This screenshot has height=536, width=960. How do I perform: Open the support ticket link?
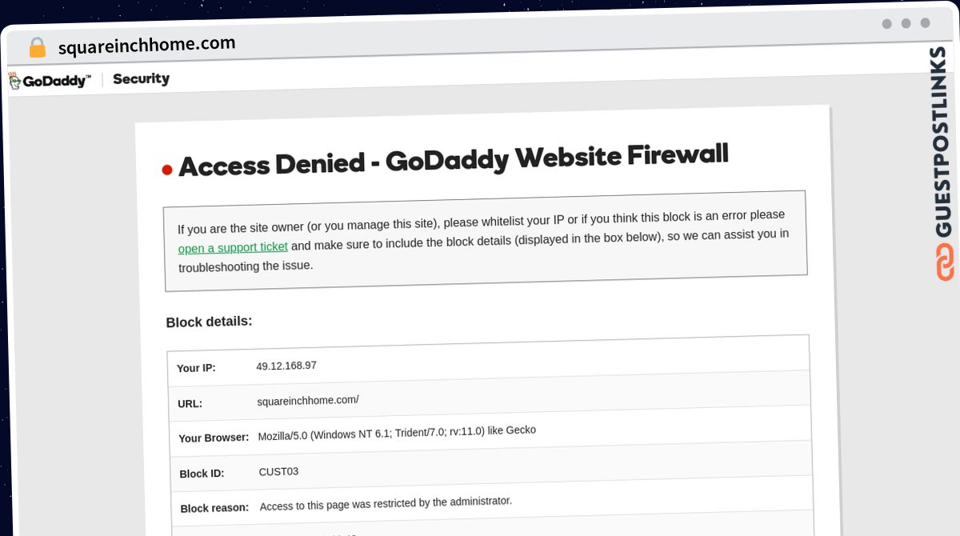coord(233,248)
